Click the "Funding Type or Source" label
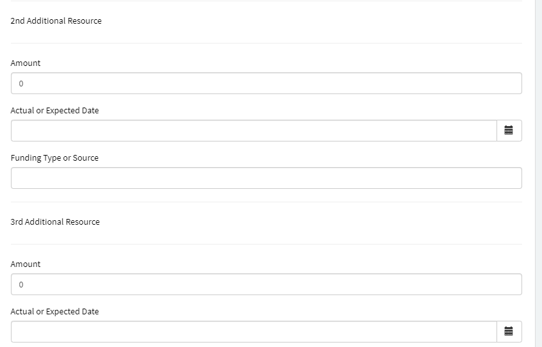542x347 pixels. point(54,158)
